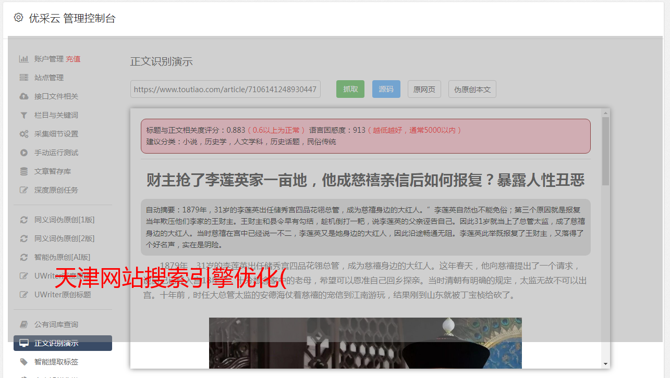Click the tag icon for 智能提取标签
The width and height of the screenshot is (670, 378).
pyautogui.click(x=24, y=362)
